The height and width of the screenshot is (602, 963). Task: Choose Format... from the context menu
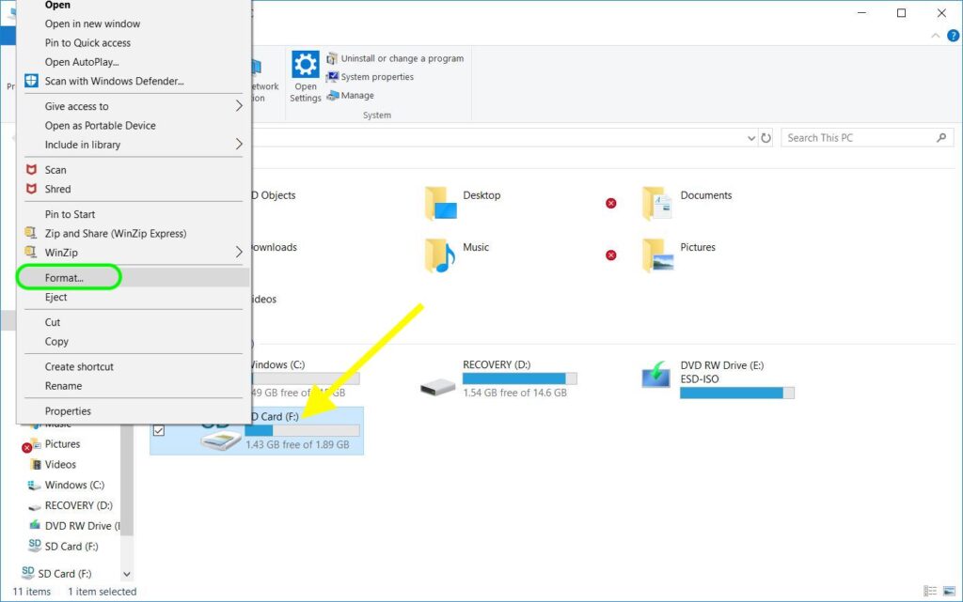(64, 278)
